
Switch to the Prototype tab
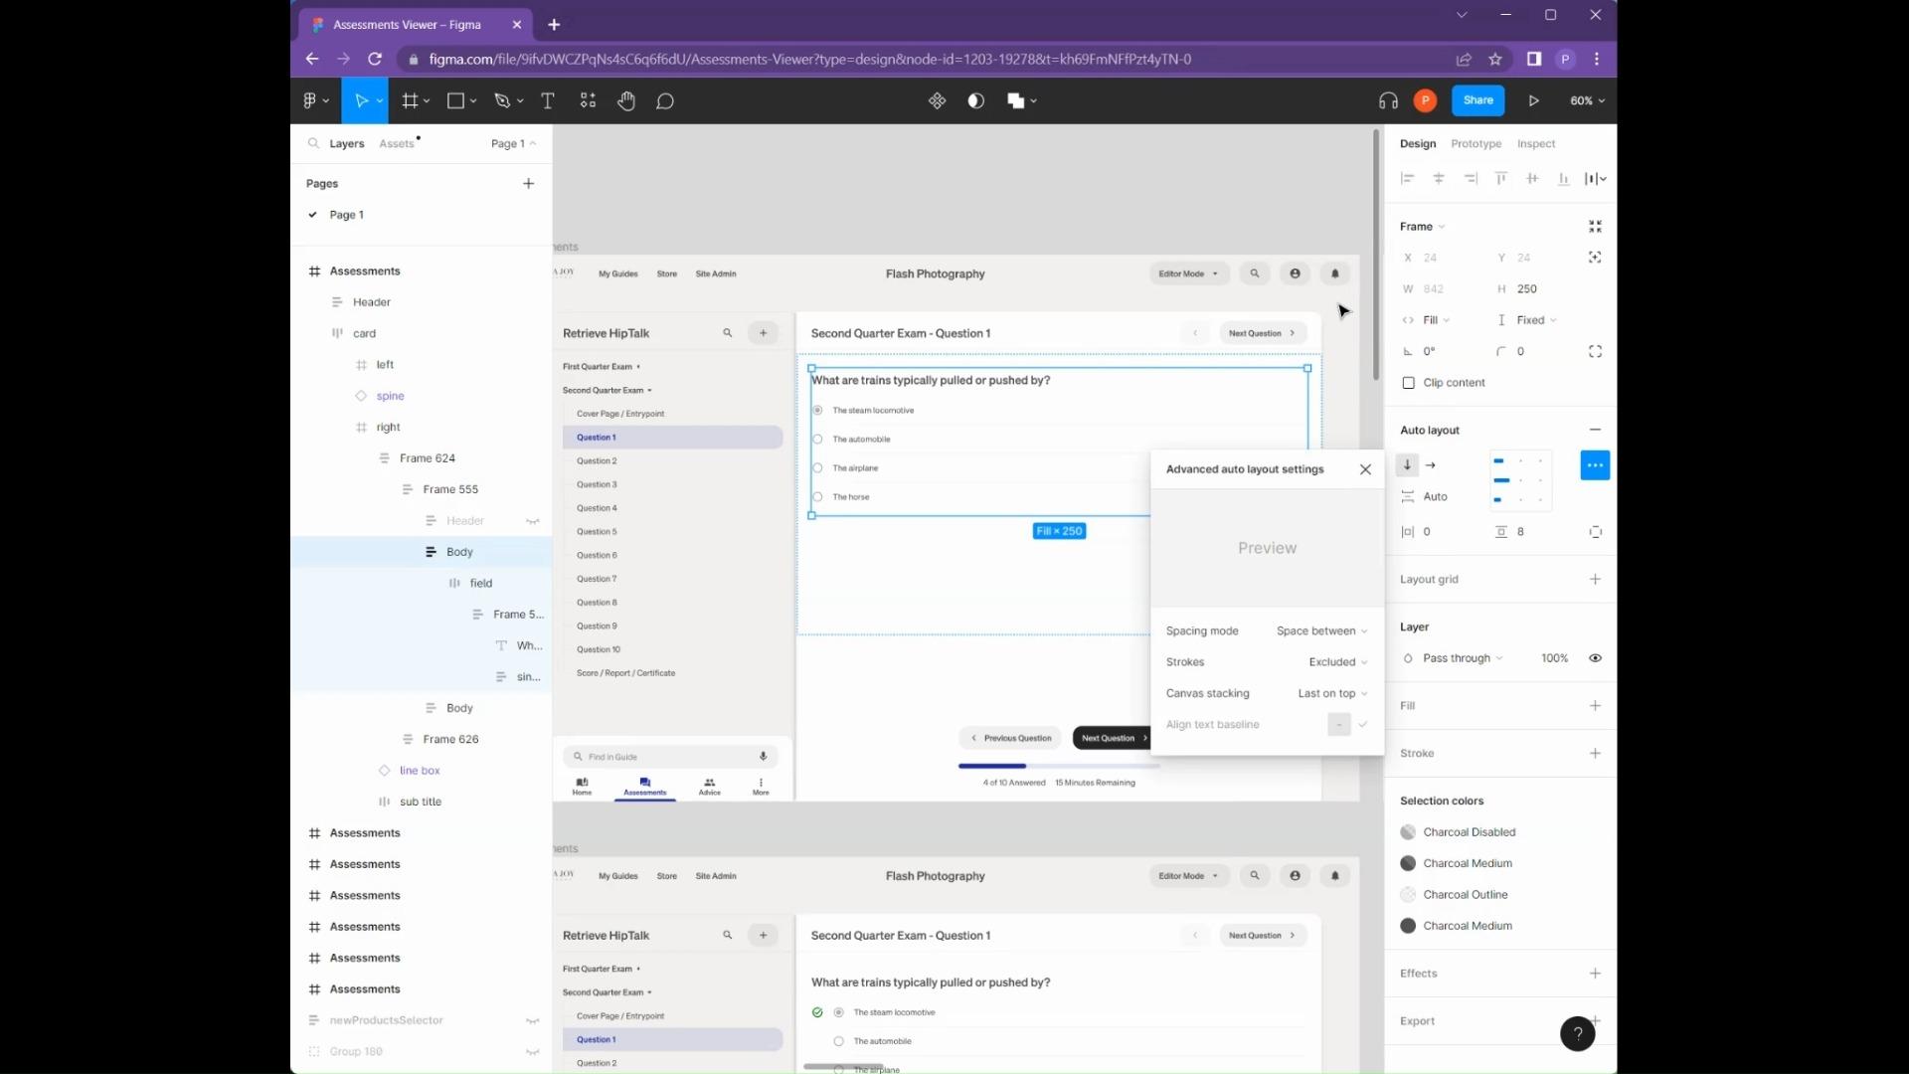click(1475, 143)
